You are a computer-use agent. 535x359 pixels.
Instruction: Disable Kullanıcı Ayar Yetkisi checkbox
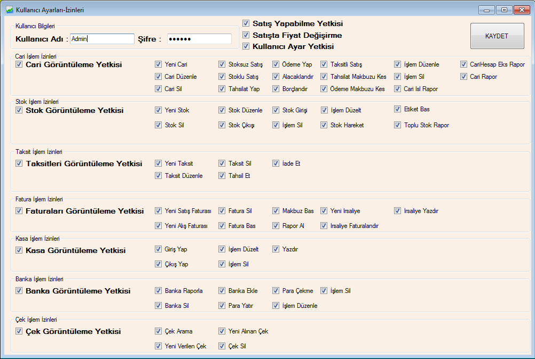pos(246,46)
